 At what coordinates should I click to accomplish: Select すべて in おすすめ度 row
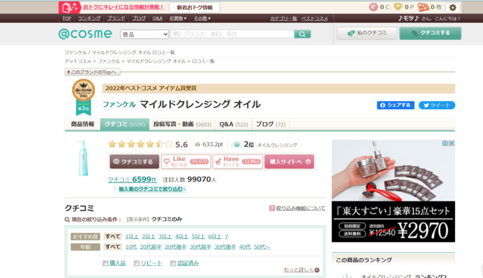coord(113,236)
